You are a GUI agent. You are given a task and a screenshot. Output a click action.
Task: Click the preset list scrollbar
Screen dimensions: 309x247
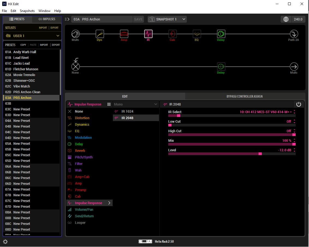(x=60, y=72)
